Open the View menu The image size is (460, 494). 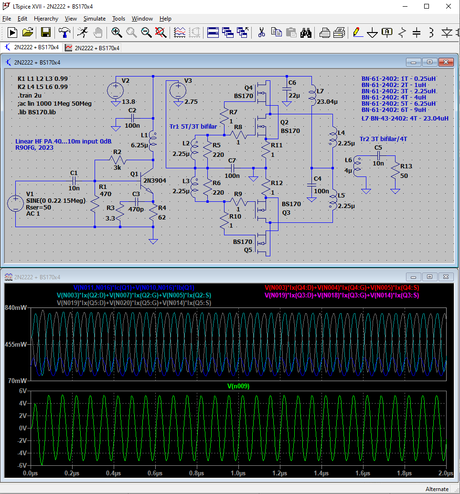(71, 19)
